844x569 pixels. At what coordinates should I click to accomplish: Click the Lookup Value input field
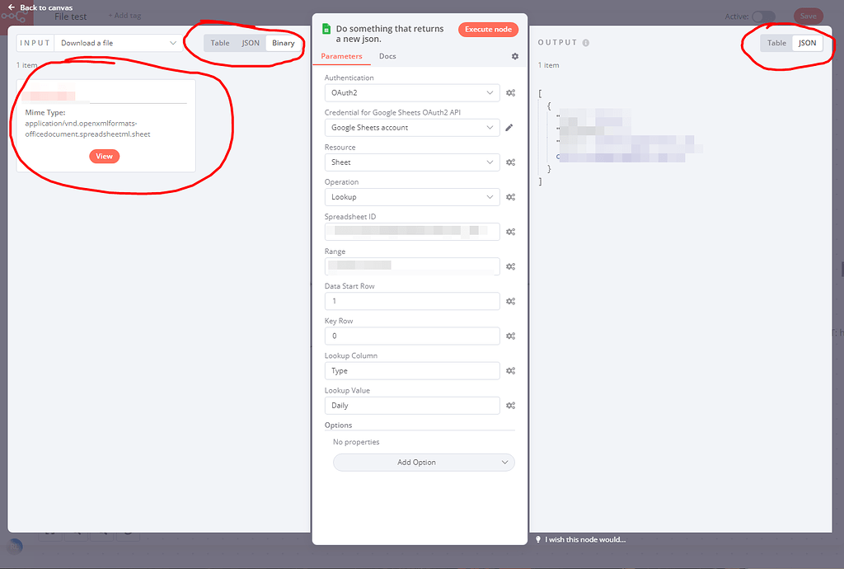pyautogui.click(x=412, y=405)
